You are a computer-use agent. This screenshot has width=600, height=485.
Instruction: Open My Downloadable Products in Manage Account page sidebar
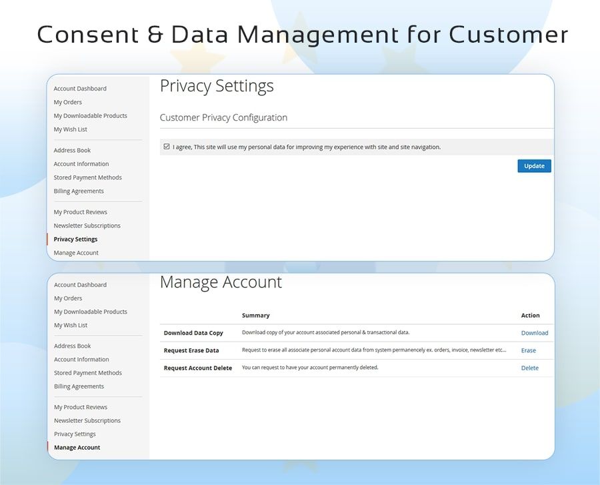(x=91, y=312)
